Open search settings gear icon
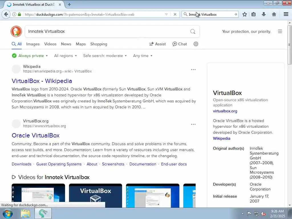The height and width of the screenshot is (219, 292). tap(196, 44)
